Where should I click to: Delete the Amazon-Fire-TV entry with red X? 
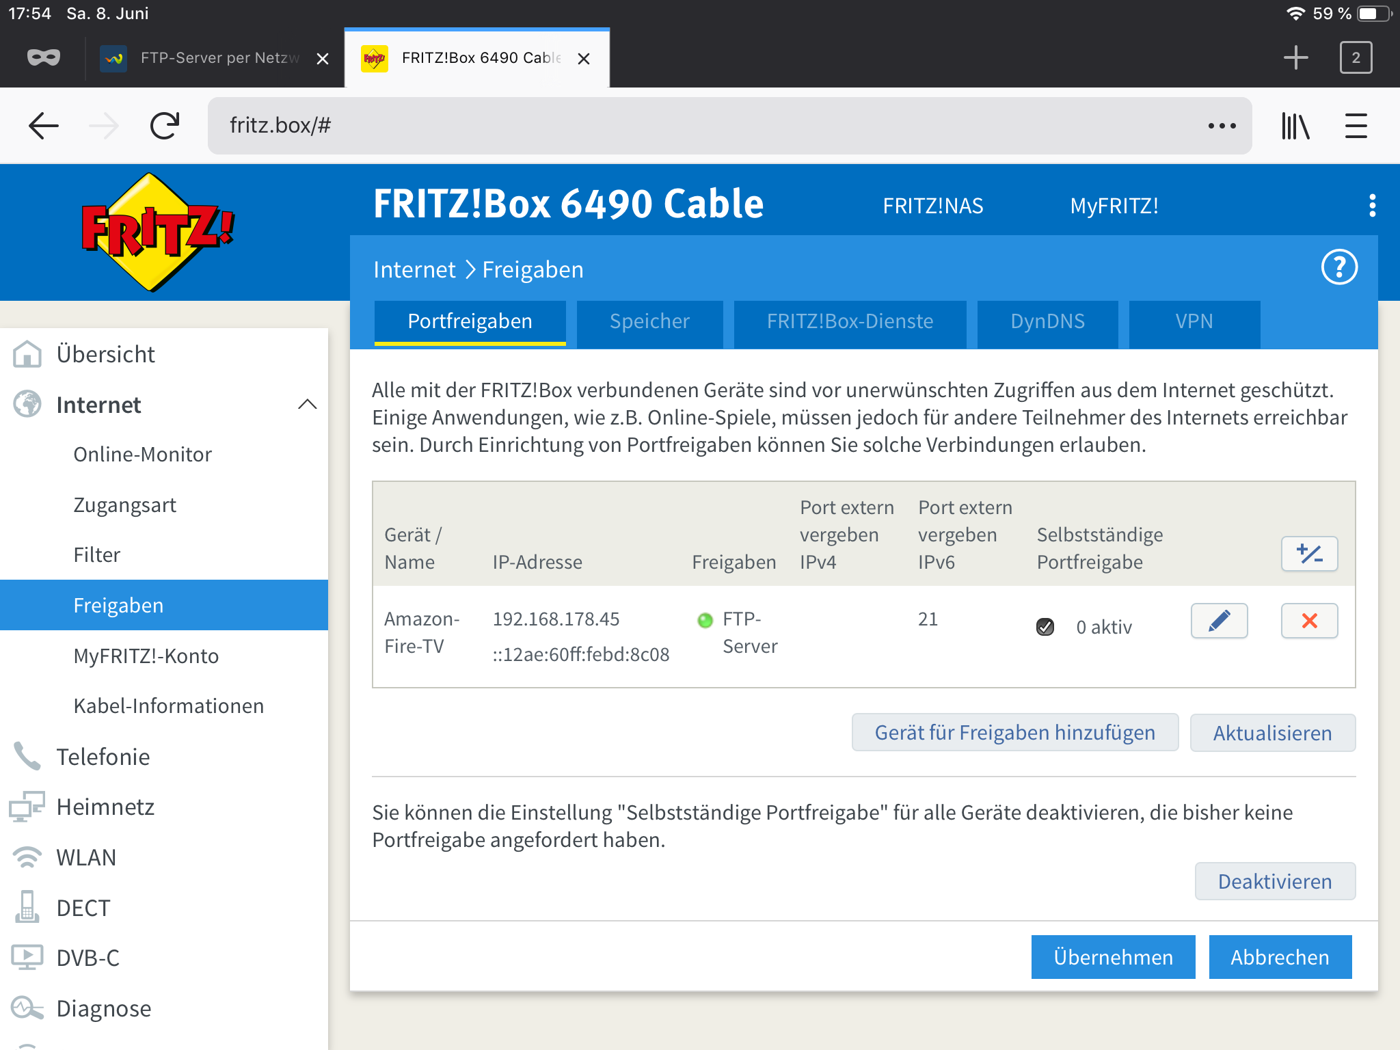click(x=1309, y=621)
